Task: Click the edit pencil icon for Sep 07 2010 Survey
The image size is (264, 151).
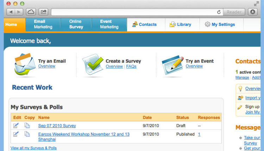Action: click(x=16, y=125)
